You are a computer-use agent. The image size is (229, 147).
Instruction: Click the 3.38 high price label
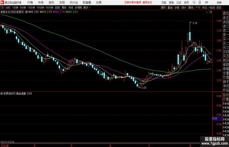[195, 23]
